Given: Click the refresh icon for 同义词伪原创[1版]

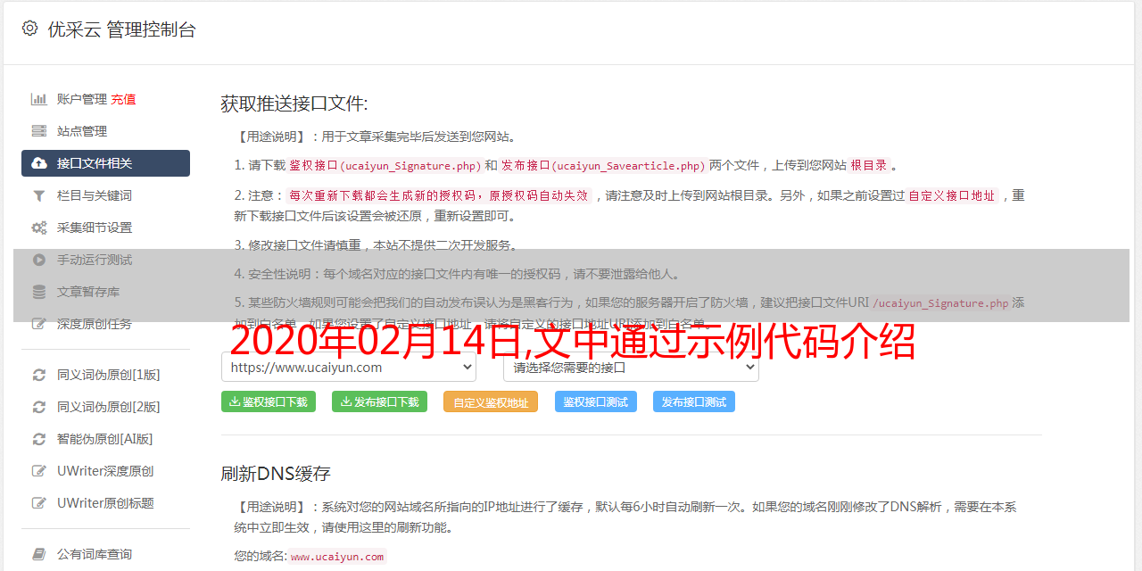Looking at the screenshot, I should point(39,375).
